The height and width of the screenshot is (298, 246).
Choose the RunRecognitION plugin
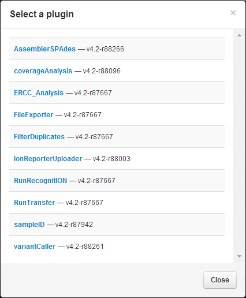point(40,181)
